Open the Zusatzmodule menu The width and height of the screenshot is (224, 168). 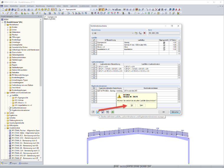84,6
